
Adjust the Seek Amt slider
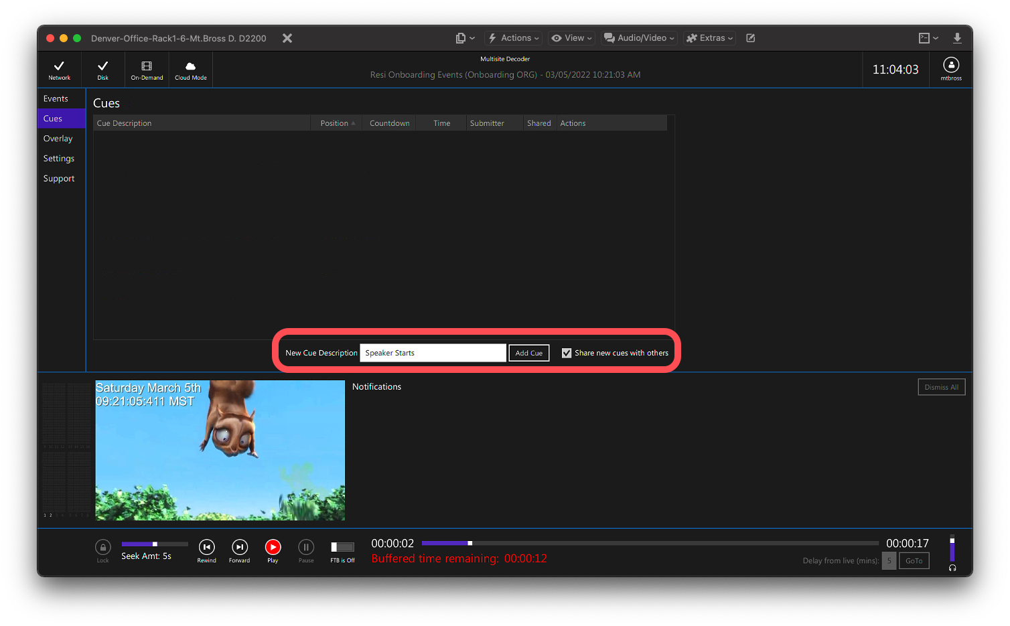(x=154, y=544)
